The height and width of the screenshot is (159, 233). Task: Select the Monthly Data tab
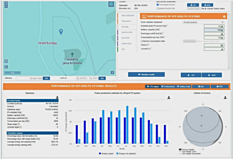pos(127,32)
